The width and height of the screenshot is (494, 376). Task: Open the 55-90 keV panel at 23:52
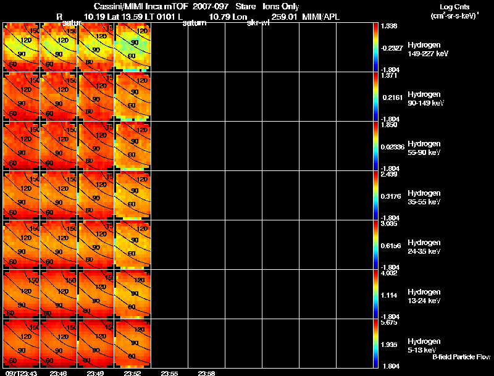pos(132,146)
